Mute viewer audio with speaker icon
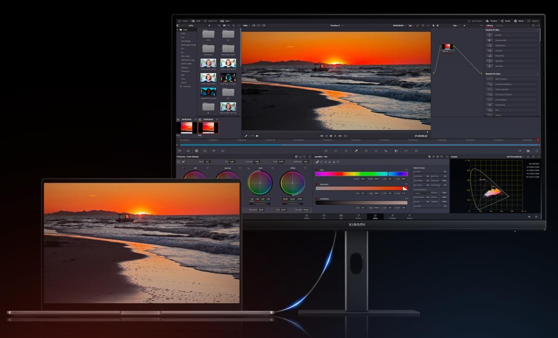The width and height of the screenshot is (558, 338). click(x=257, y=136)
